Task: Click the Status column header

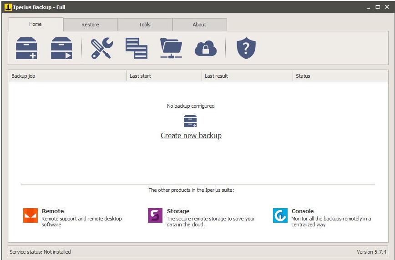Action: click(340, 76)
